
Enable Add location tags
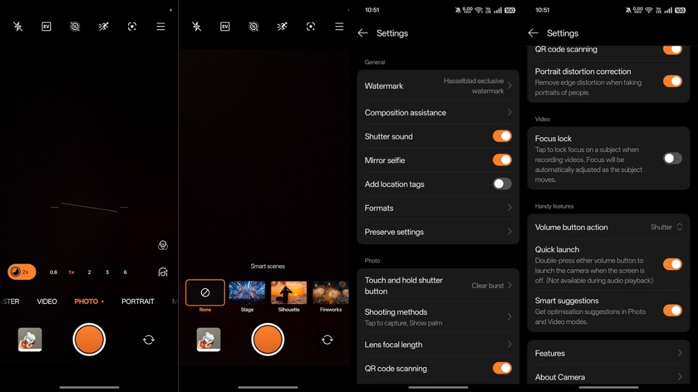click(x=502, y=184)
